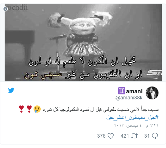
Task: Click the crying face emoji in tweet
Action: pyautogui.click(x=37, y=109)
